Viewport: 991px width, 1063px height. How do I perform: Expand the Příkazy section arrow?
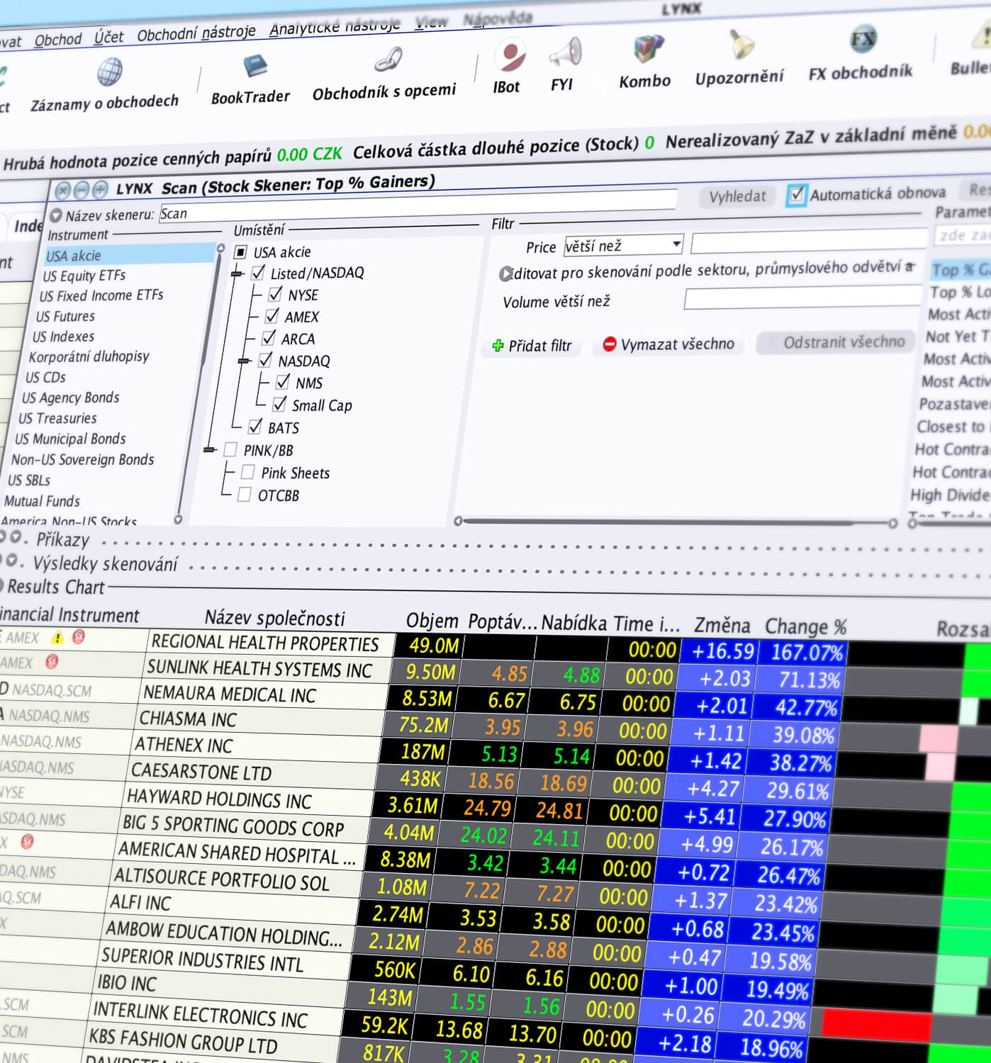tap(15, 538)
